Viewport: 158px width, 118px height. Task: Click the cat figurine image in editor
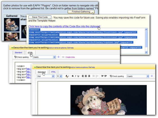109,100
